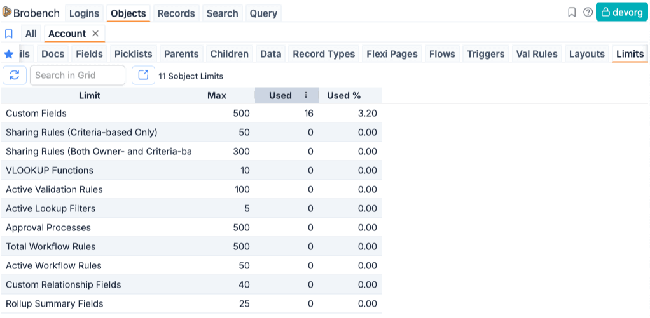Viewport: 650px width, 318px height.
Task: Go to the Query tab
Action: [x=263, y=13]
